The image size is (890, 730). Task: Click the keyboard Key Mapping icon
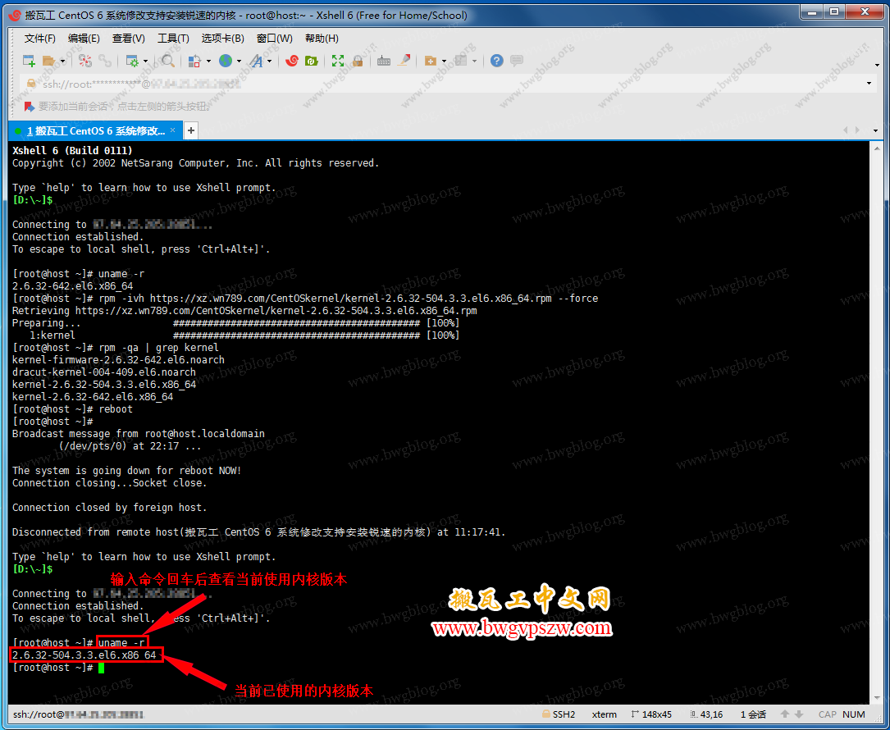point(384,61)
